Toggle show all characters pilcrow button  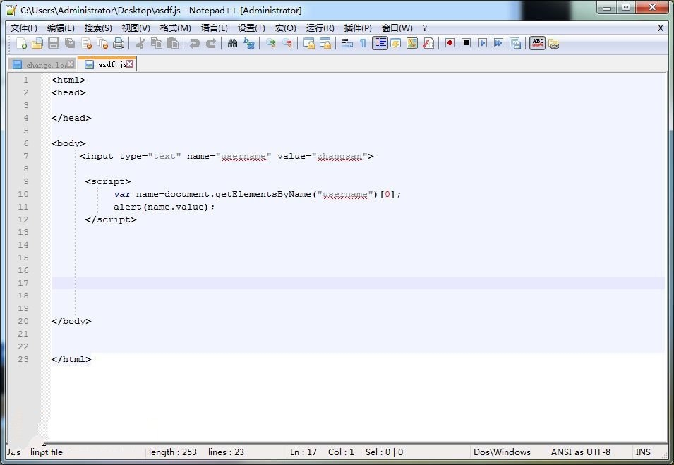[x=363, y=43]
